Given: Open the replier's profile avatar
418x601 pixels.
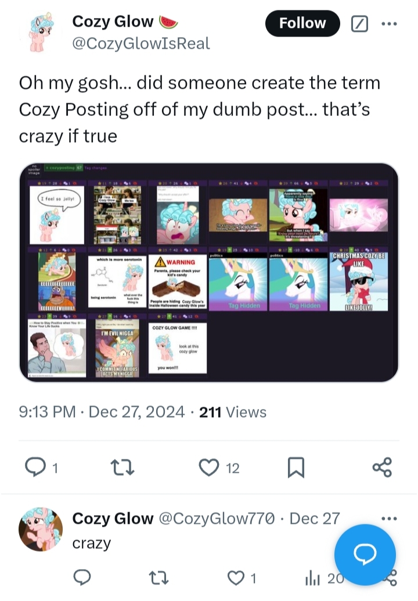Looking at the screenshot, I should pyautogui.click(x=41, y=529).
